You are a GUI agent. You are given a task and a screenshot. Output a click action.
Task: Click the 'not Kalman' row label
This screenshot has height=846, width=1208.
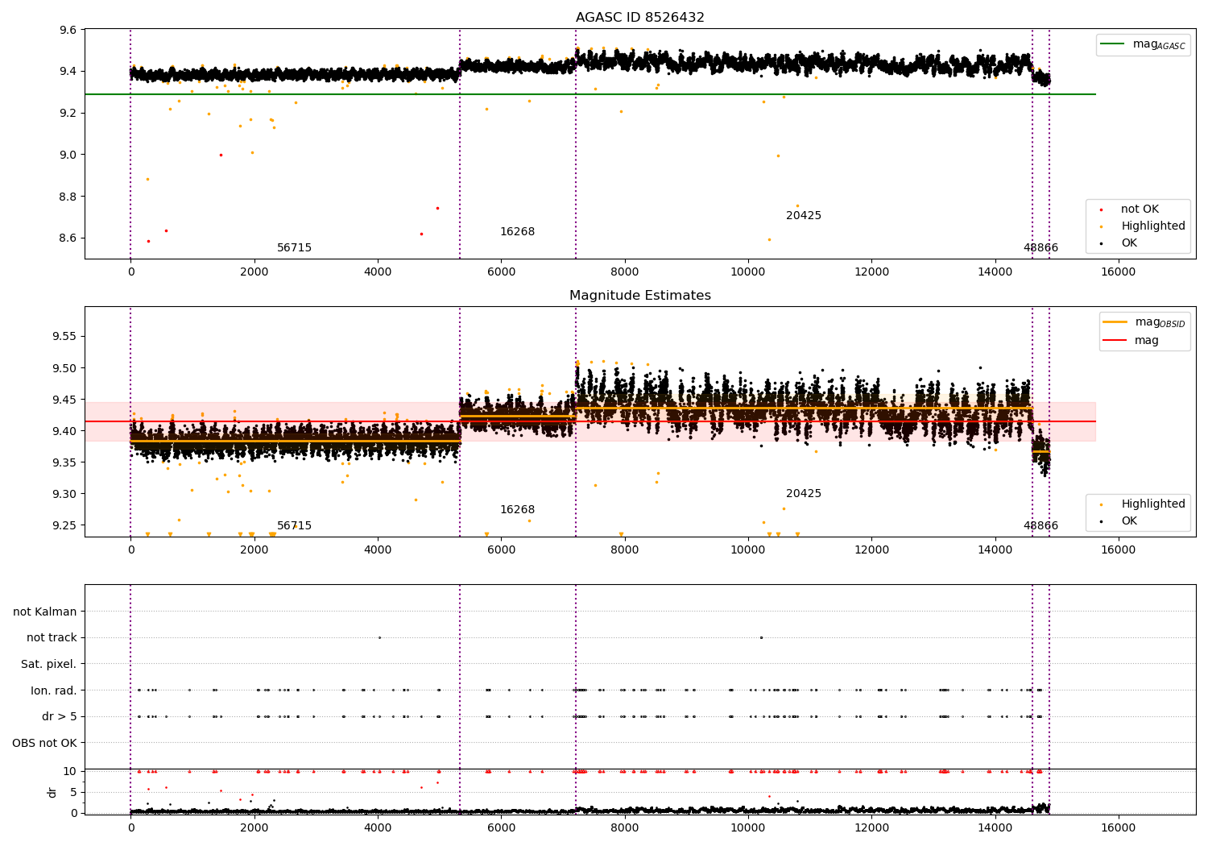(x=45, y=612)
